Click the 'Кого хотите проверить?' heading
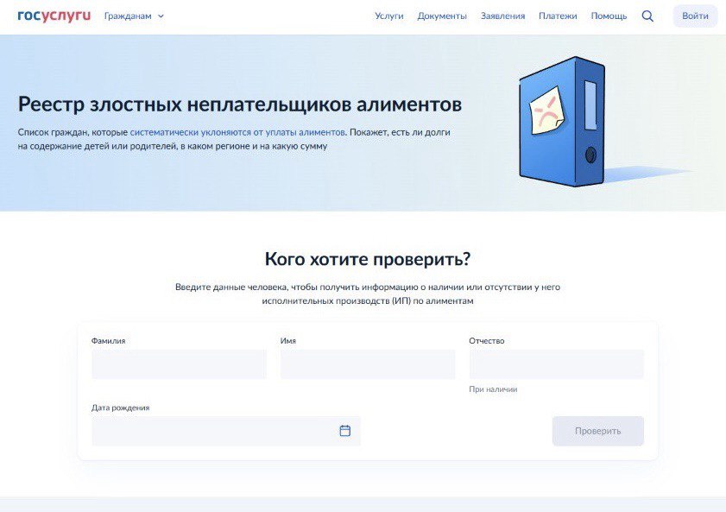726x512 pixels. click(x=368, y=260)
